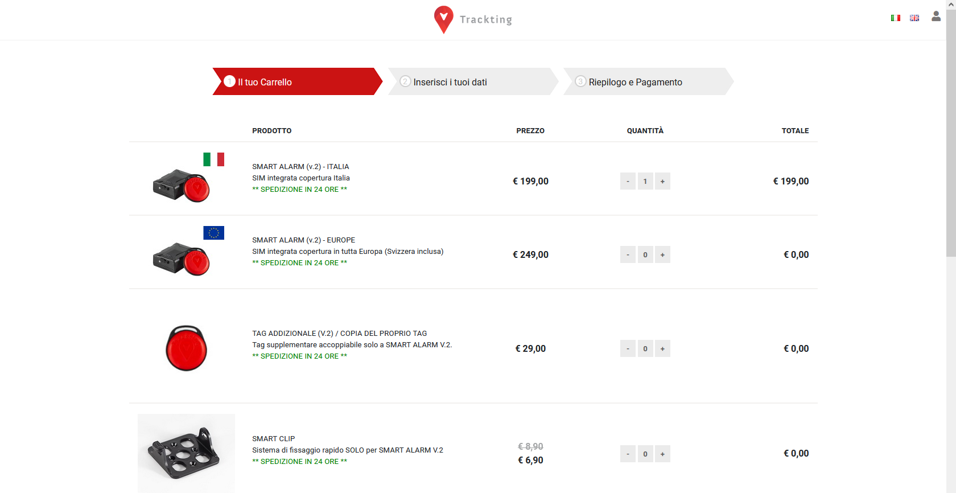Screen dimensions: 956x493
Task: Increase quantity of Smart Clip
Action: (662, 454)
